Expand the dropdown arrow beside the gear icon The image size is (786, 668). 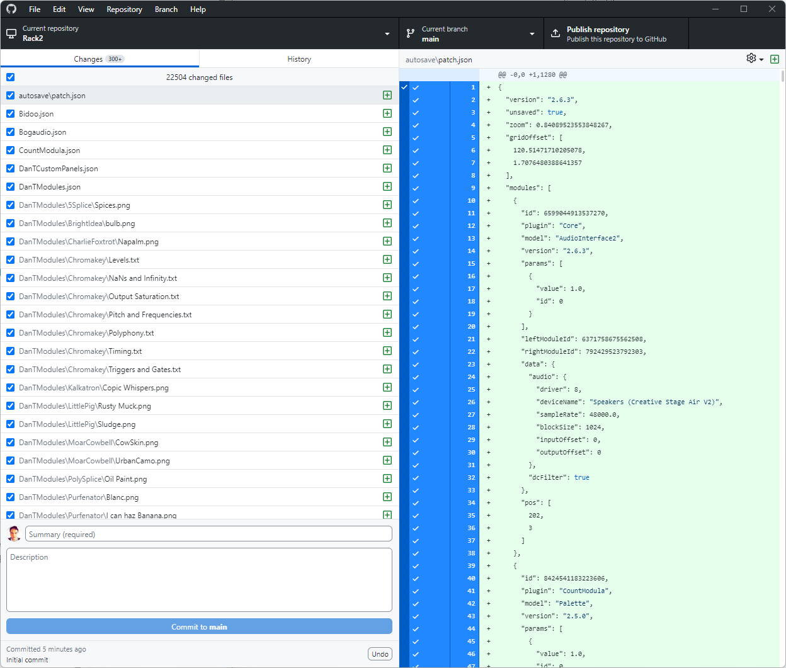coord(761,60)
